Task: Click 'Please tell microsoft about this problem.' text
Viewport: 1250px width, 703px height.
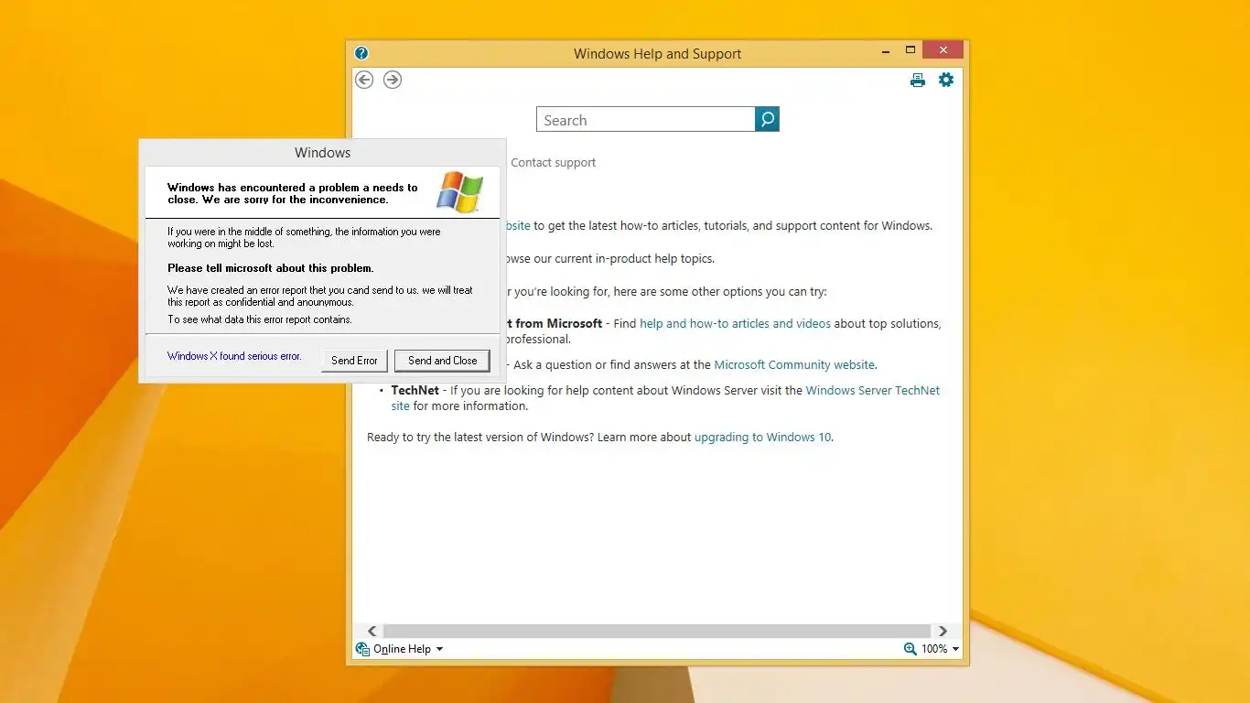Action: point(270,268)
